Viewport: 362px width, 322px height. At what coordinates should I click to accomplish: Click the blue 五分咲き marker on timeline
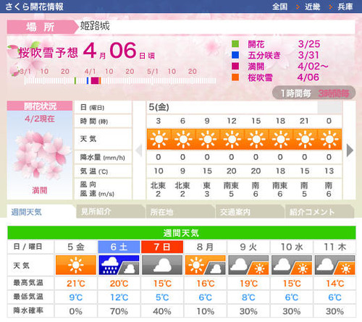(x=88, y=80)
